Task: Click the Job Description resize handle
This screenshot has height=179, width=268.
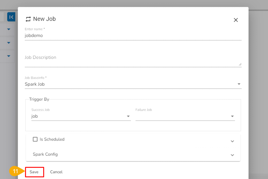Action: point(240,64)
